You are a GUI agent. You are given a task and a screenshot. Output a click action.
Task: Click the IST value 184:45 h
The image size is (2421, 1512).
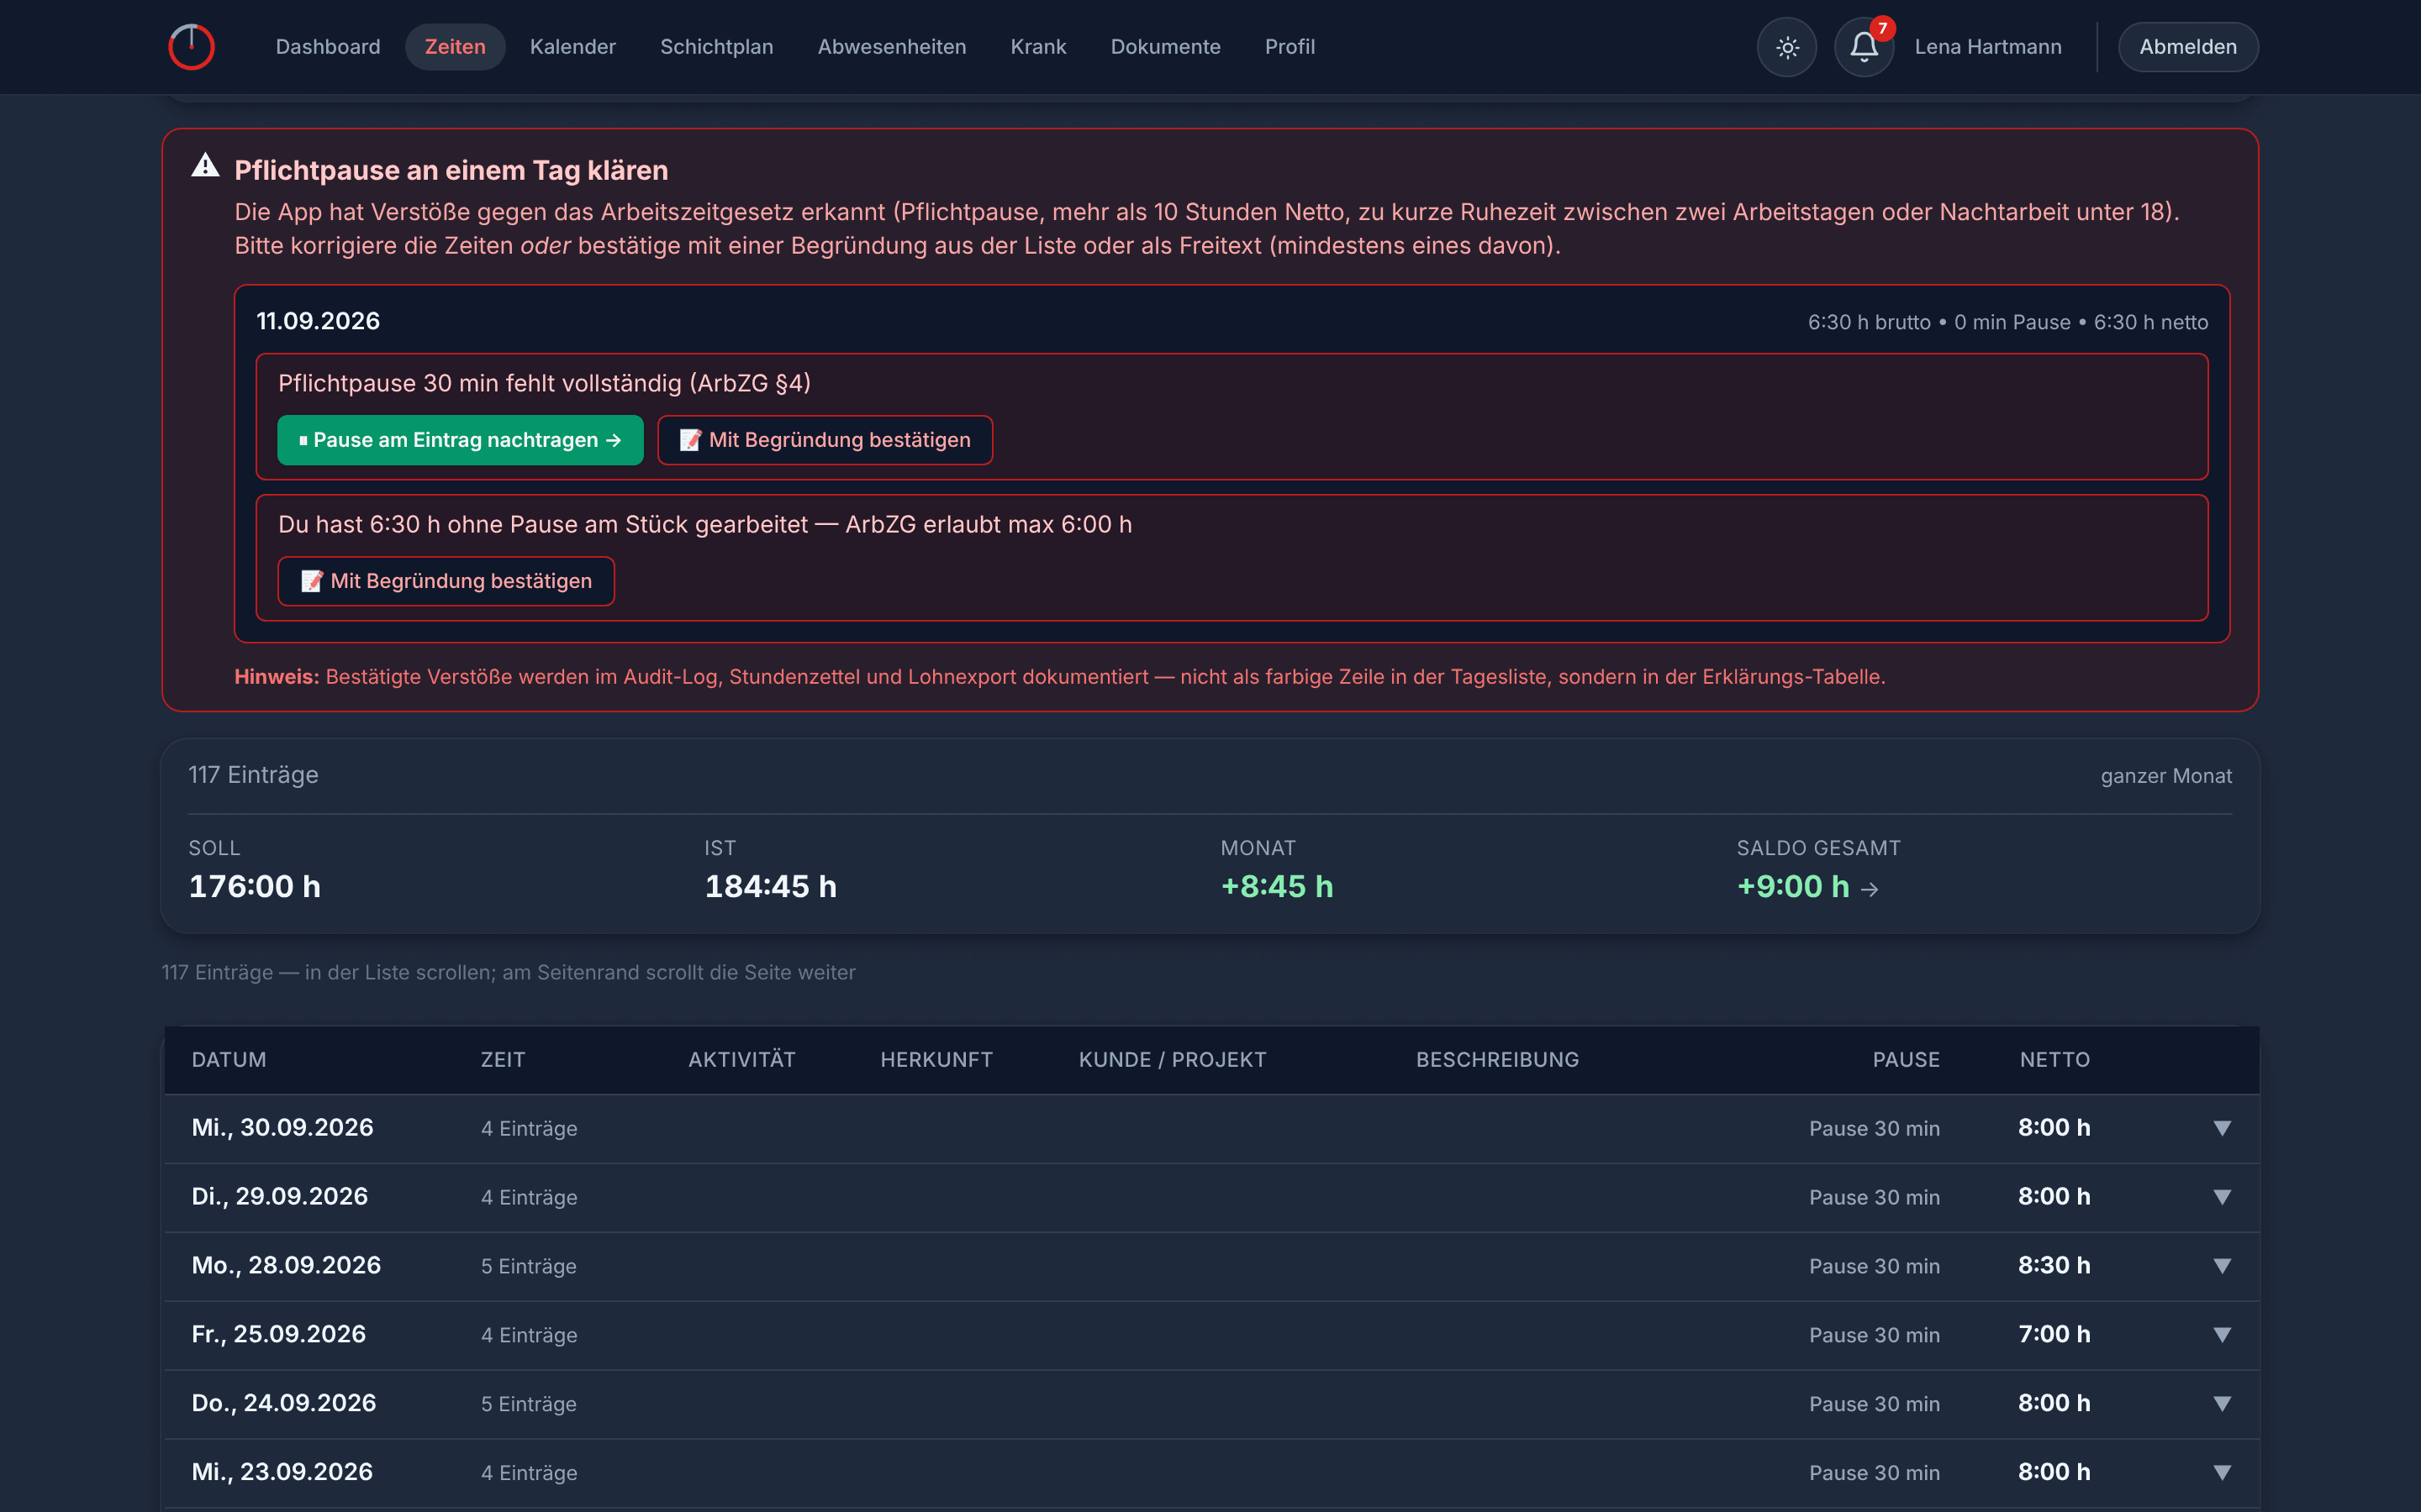tap(770, 887)
